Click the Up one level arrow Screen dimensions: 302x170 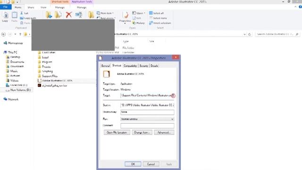pos(20,34)
